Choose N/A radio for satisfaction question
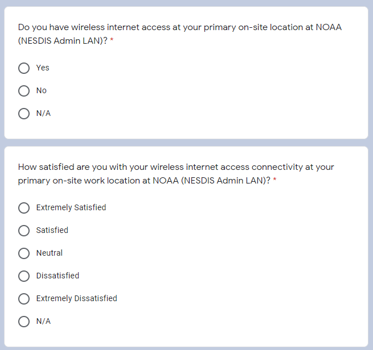 pos(24,322)
